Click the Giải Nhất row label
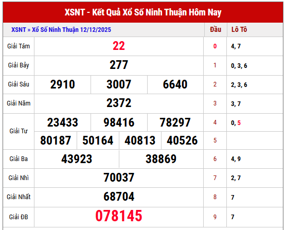This screenshot has height=230, width=286. click(19, 197)
